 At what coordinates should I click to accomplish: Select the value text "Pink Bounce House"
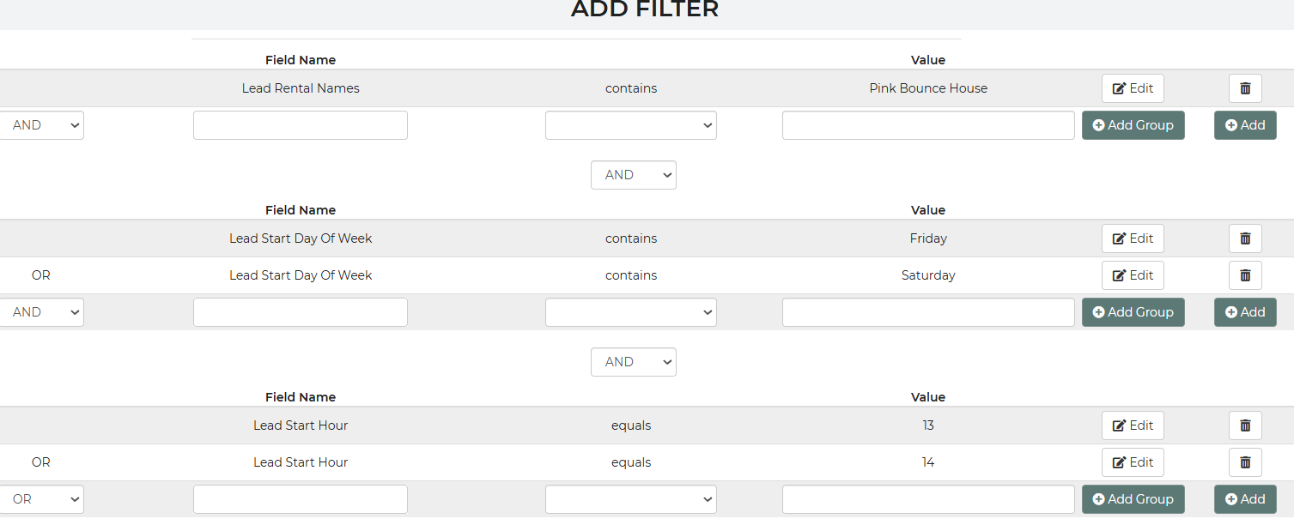tap(928, 88)
